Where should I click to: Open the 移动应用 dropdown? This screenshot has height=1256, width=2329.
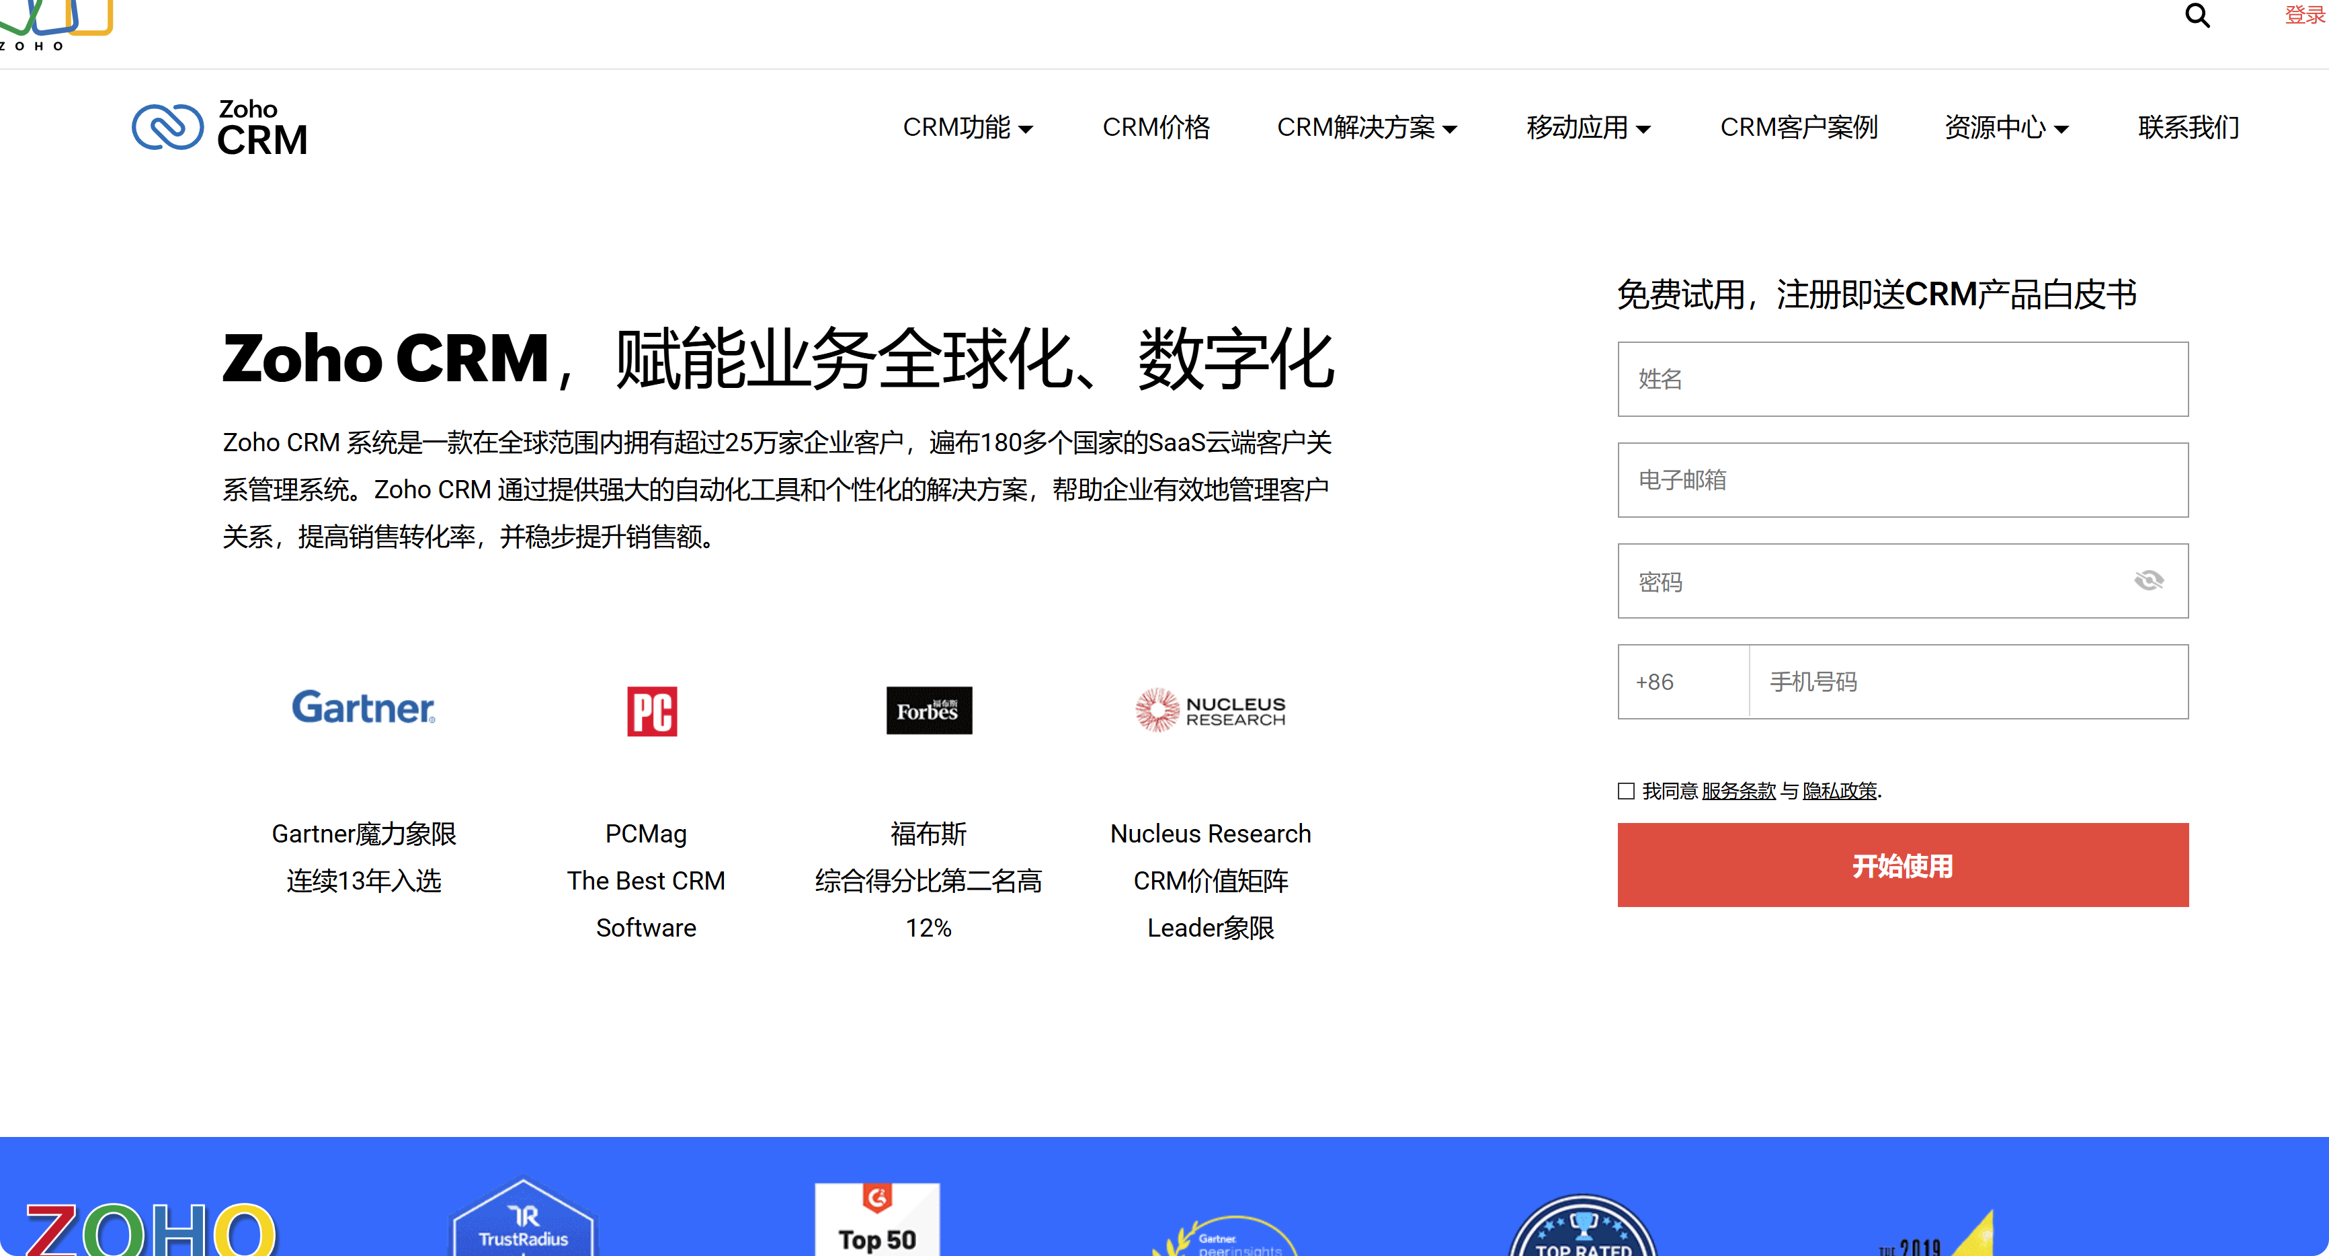coord(1588,128)
